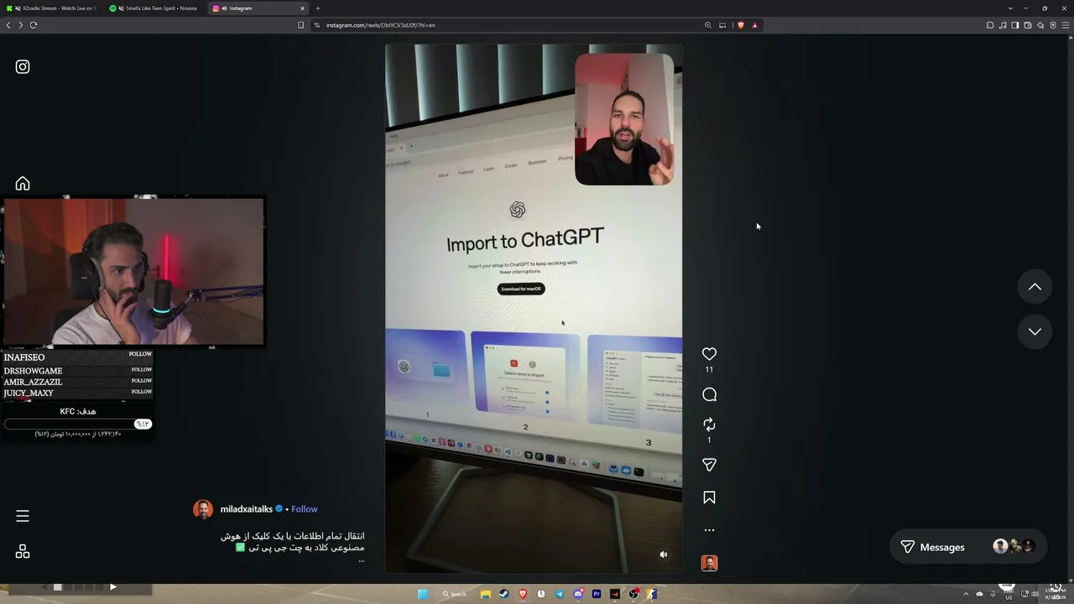Click the DRSHOWGAME follower name
This screenshot has width=1074, height=604.
click(33, 371)
